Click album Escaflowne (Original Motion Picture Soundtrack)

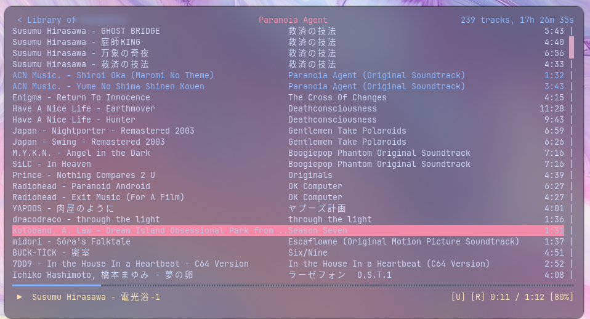point(403,241)
